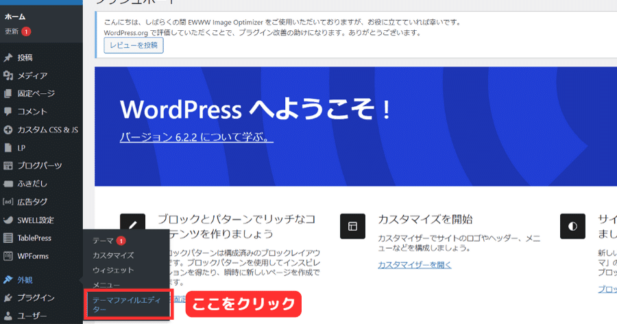Image resolution: width=617 pixels, height=324 pixels.
Task: Select ウィジェット in the 外観 flyout
Action: 113,271
